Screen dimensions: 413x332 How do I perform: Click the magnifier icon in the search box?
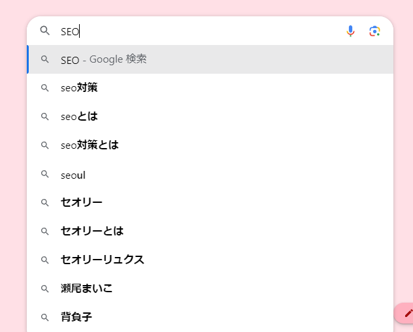click(x=45, y=31)
